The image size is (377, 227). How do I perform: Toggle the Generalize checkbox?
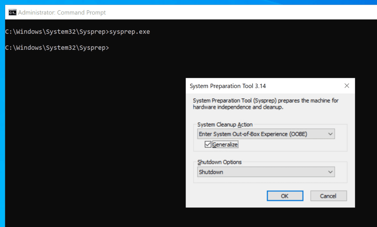[x=208, y=145]
